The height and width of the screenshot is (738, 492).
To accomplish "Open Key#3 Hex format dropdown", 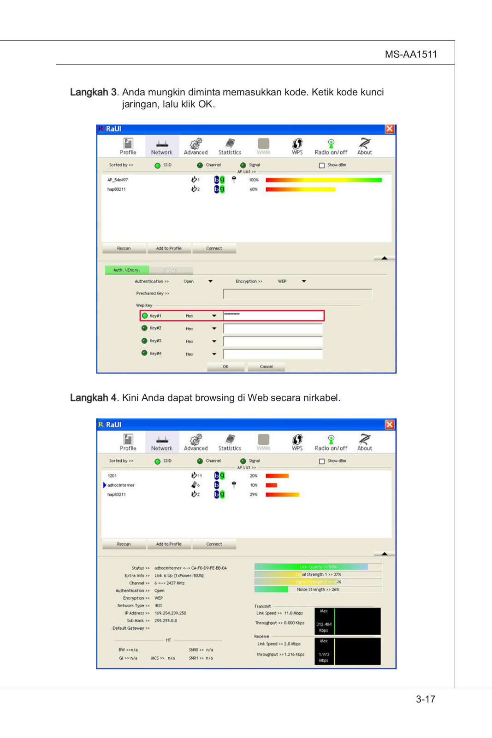I will [214, 342].
